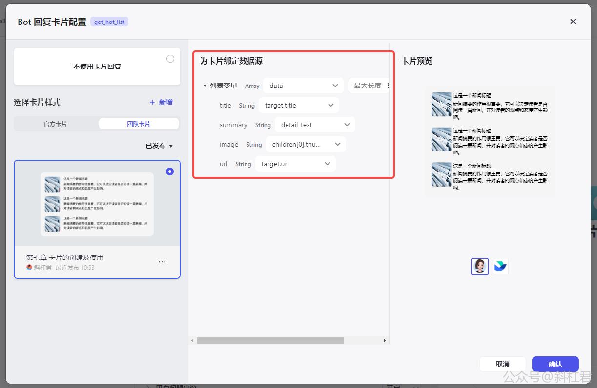The image size is (597, 388).
Task: Select the 不使用卡片回复 radio option
Action: (170, 59)
